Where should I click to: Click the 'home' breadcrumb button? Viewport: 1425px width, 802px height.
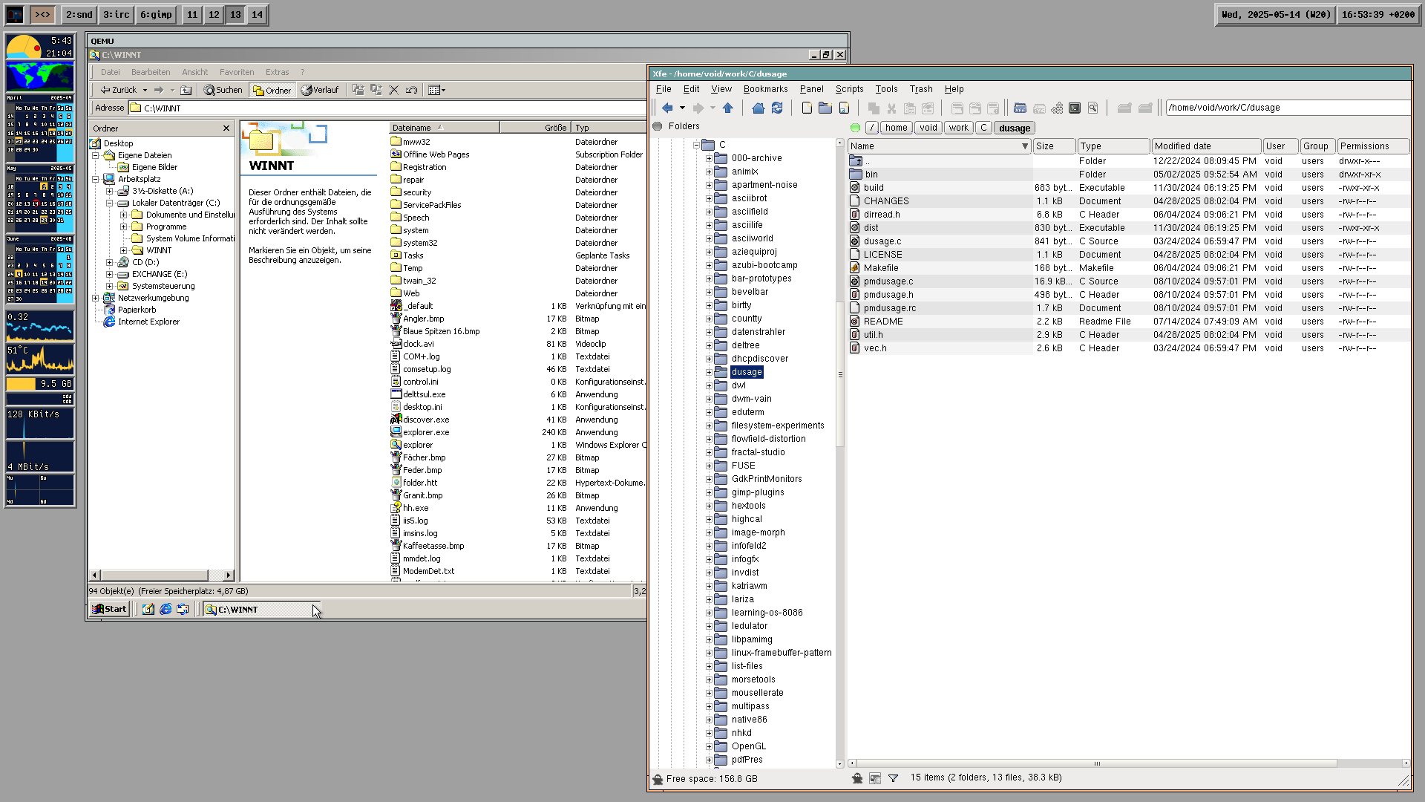896,128
